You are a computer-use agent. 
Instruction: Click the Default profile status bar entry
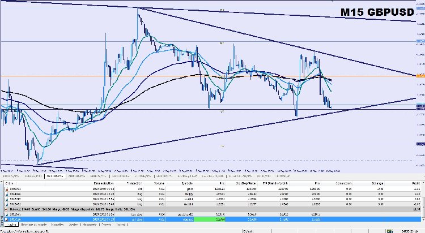249,231
